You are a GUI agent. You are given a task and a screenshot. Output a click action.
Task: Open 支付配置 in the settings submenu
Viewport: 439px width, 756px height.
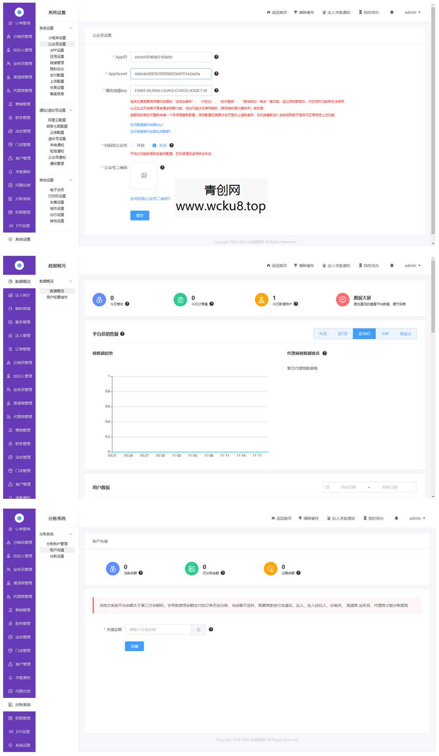(x=57, y=75)
